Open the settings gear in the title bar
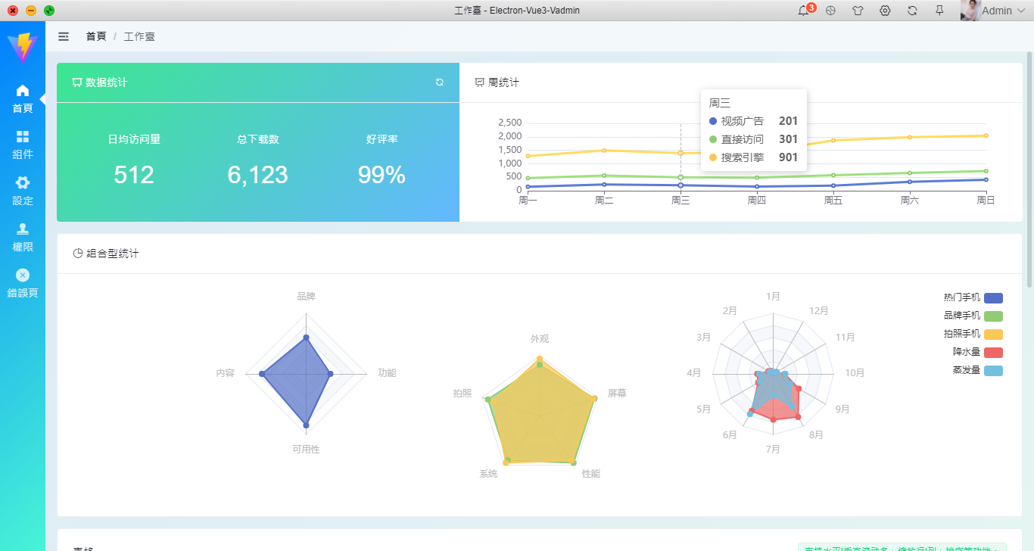The image size is (1034, 551). coord(885,11)
